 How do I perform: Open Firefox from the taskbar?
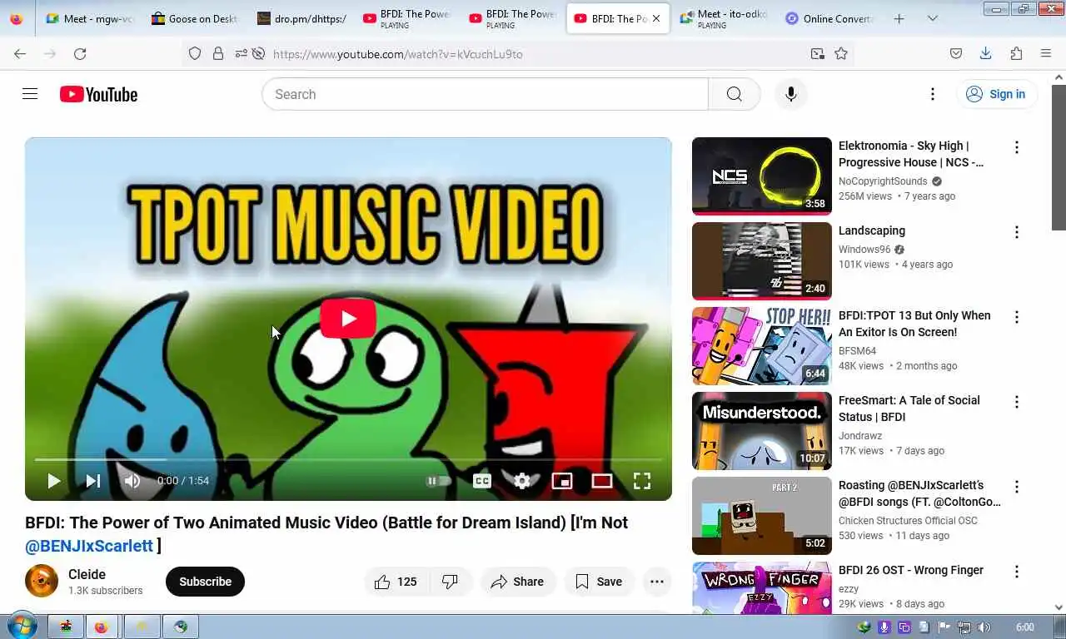pos(102,627)
